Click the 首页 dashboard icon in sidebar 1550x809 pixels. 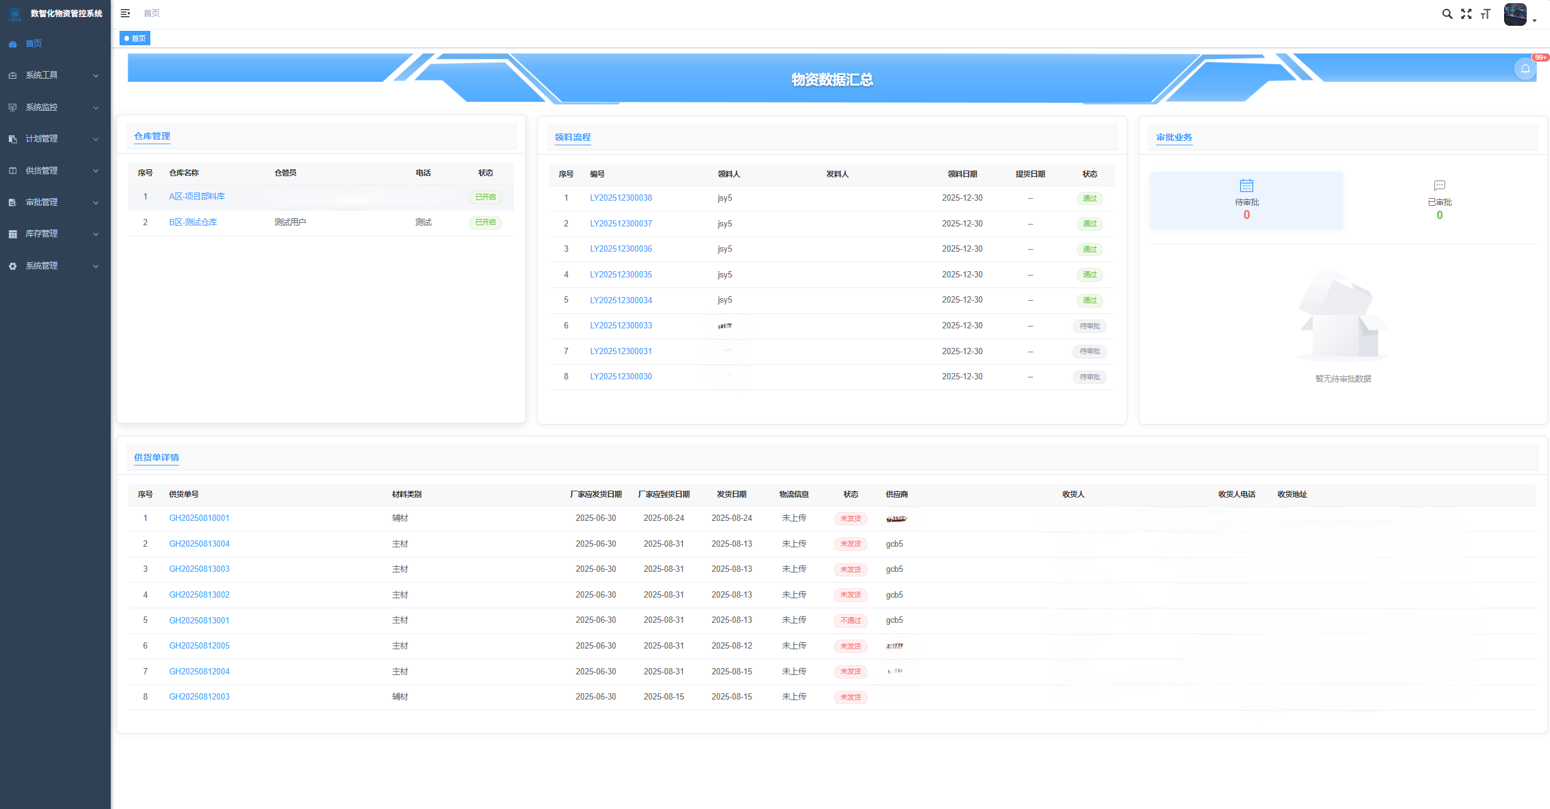coord(13,44)
